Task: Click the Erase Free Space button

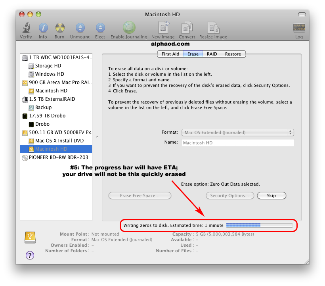Action: click(x=140, y=196)
